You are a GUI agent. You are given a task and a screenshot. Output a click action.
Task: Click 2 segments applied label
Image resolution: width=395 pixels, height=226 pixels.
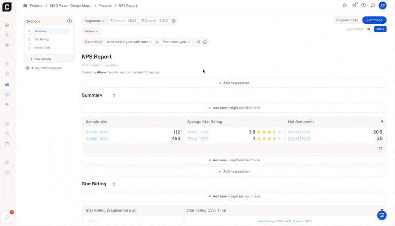46,68
